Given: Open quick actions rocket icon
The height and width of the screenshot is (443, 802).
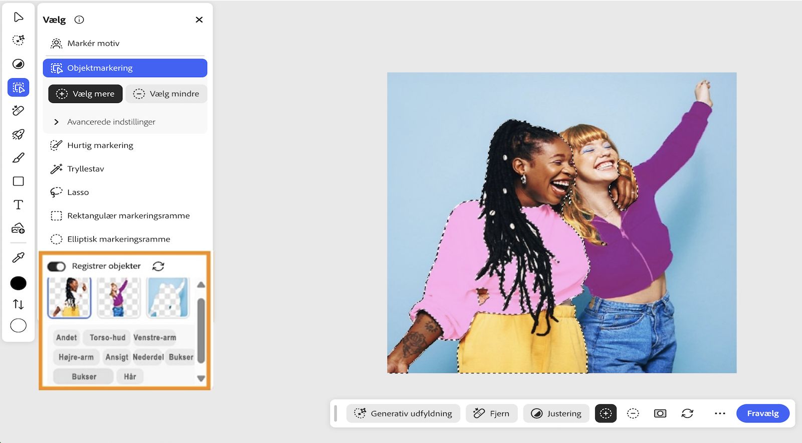Looking at the screenshot, I should pos(19,134).
